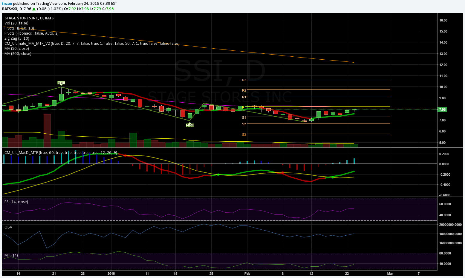Select the STAGE STORES INC, D, BATS legend title

click(29, 18)
